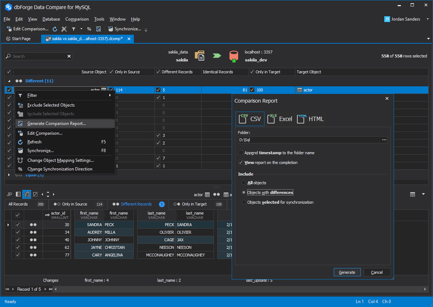Click the Edit Comparison toolbar button
433x307 pixels.
[x=27, y=29]
